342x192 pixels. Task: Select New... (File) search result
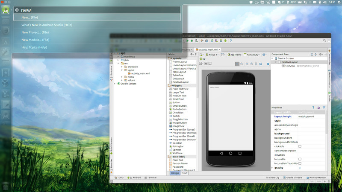(97, 17)
